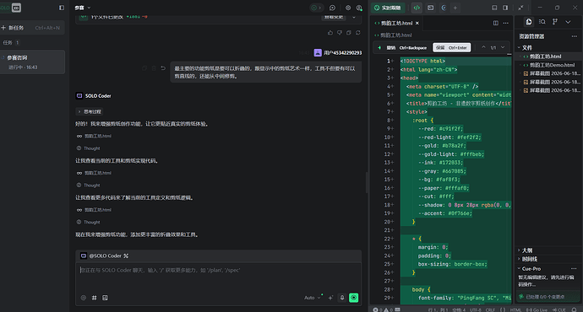
Task: Open the file explorer view icon
Action: pos(529,22)
